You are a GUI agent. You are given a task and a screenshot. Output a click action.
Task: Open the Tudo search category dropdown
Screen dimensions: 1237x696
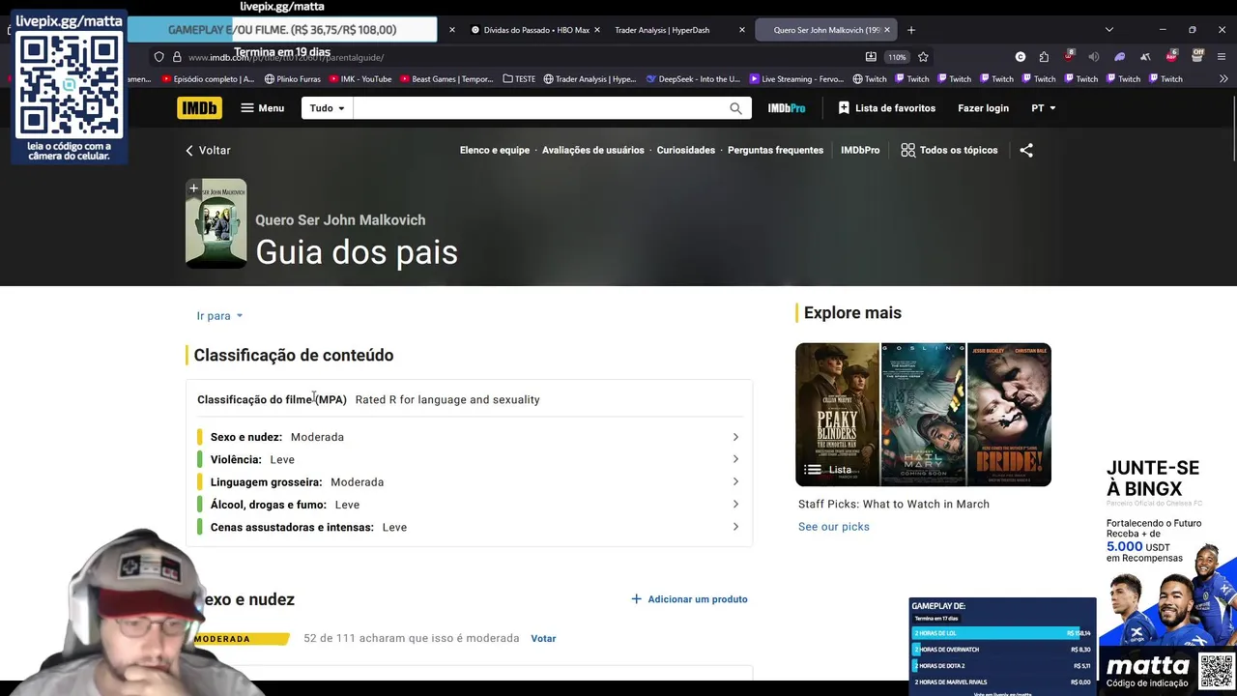click(x=327, y=108)
